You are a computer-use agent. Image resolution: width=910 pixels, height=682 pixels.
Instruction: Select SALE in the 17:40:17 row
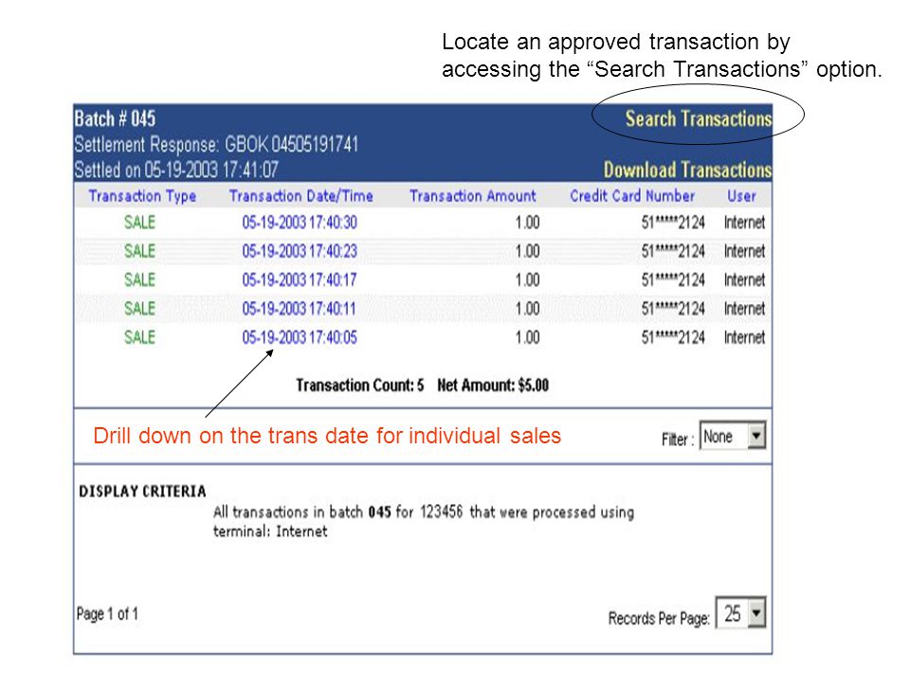140,280
